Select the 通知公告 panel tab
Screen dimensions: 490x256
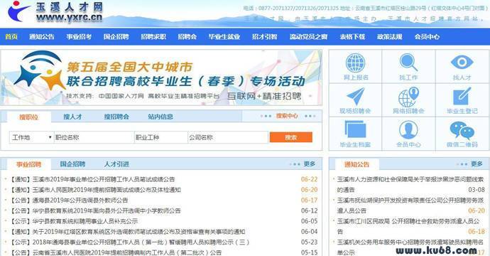357,164
